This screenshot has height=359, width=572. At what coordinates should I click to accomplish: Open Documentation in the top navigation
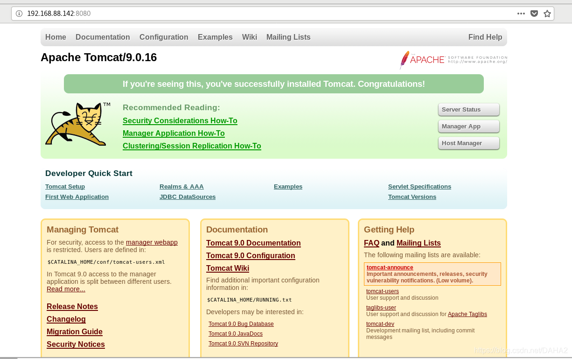[x=103, y=37]
